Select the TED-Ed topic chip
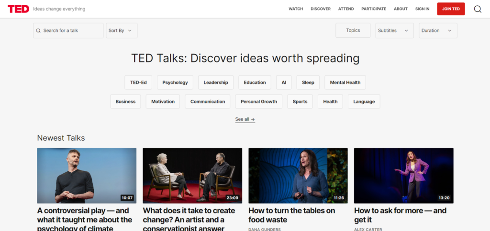The image size is (490, 231). click(138, 83)
